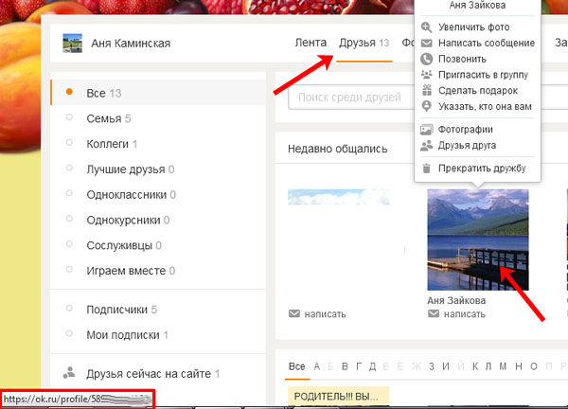This screenshot has height=409, width=568.
Task: Select the Все friends filter
Action: coord(96,93)
